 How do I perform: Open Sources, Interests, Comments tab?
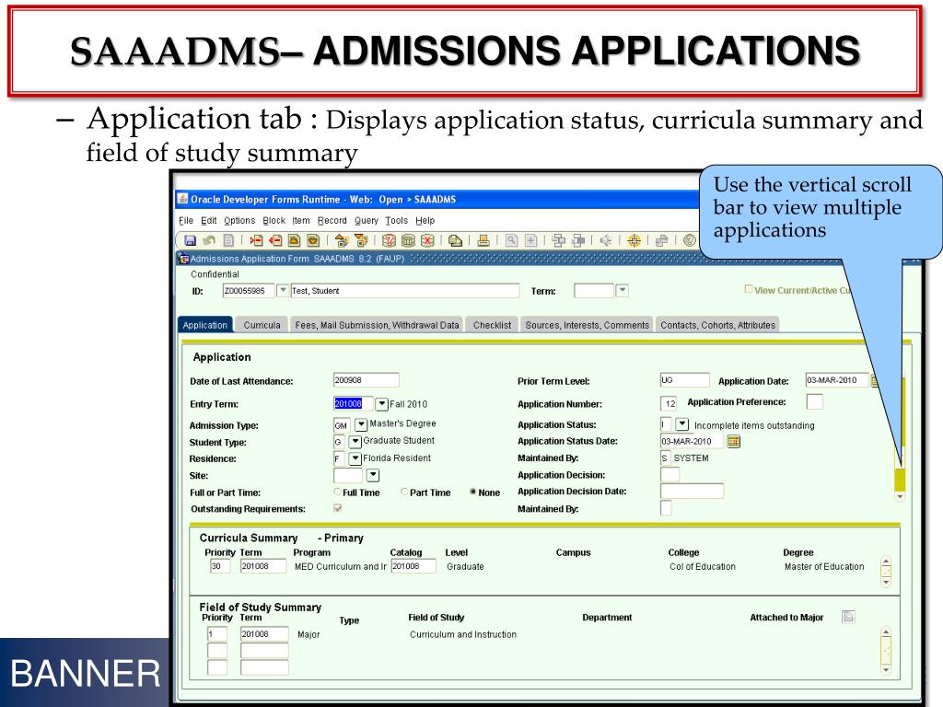[587, 325]
